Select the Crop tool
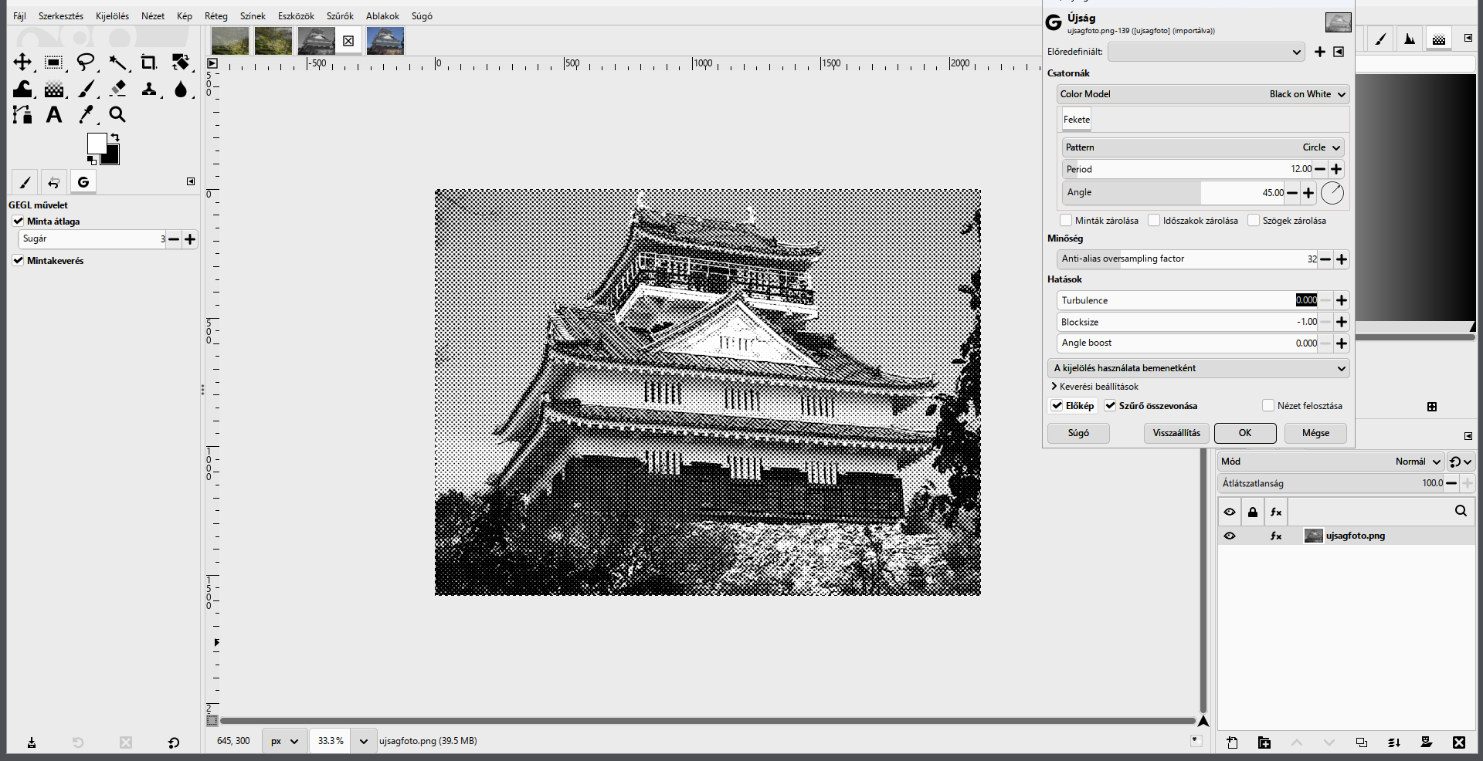 [x=149, y=63]
